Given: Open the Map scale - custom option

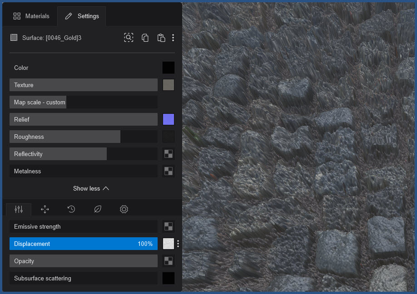Looking at the screenshot, I should point(38,102).
